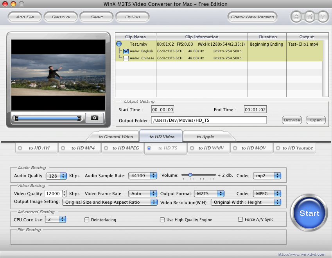Click the blue preview trim bar
The image size is (332, 258).
[48, 118]
